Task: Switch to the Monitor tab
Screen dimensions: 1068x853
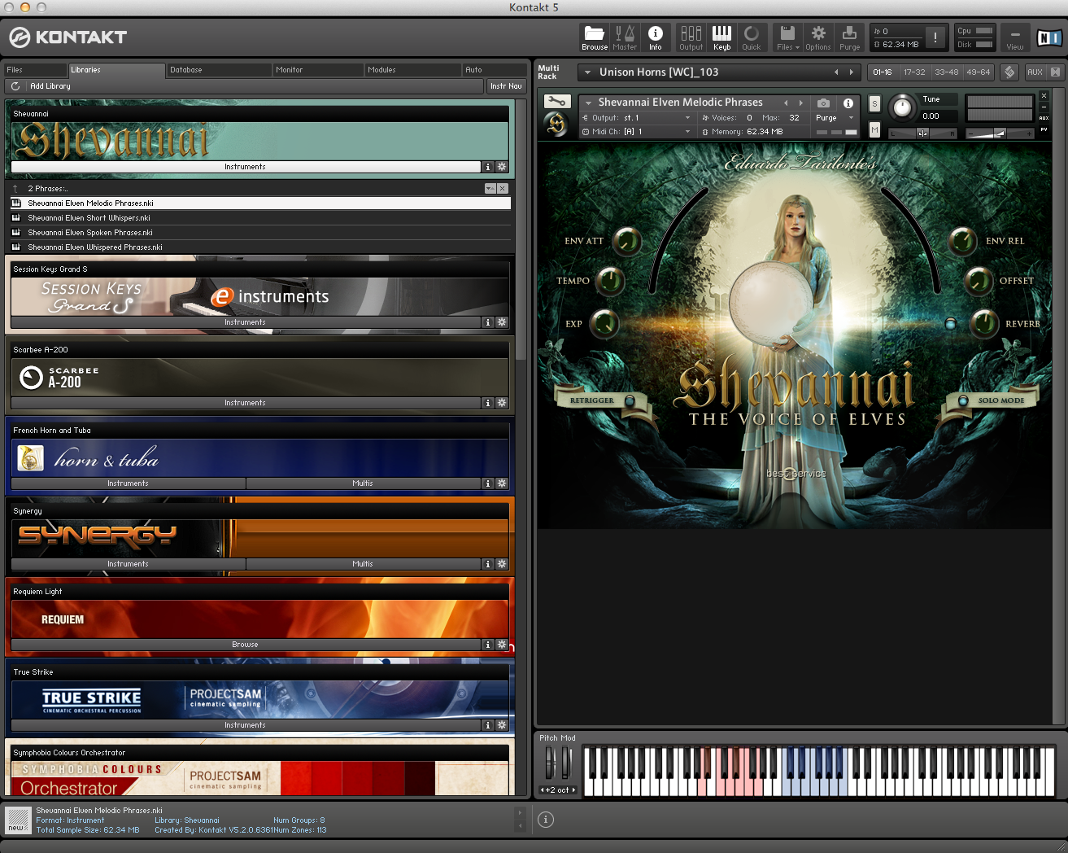Action: (317, 70)
